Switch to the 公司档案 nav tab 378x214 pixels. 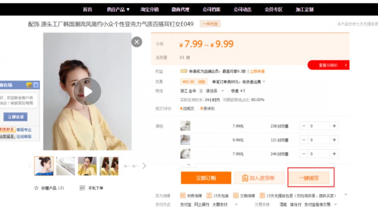[x=212, y=9]
